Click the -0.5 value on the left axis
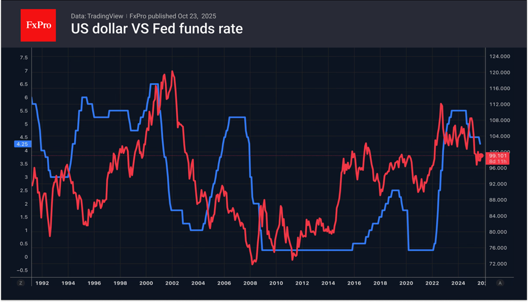This screenshot has height=302, width=528. [22, 270]
